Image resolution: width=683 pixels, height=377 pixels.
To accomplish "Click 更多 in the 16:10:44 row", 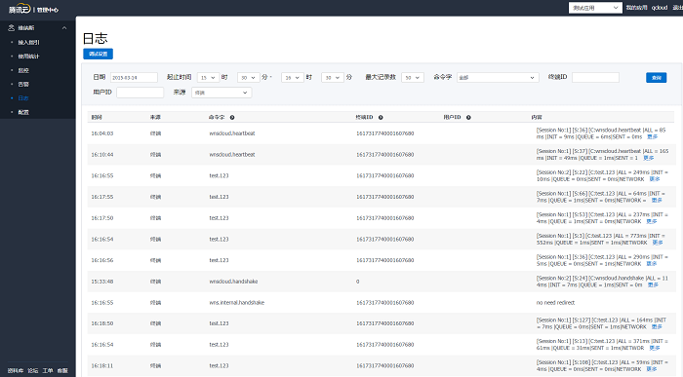I will click(x=649, y=158).
